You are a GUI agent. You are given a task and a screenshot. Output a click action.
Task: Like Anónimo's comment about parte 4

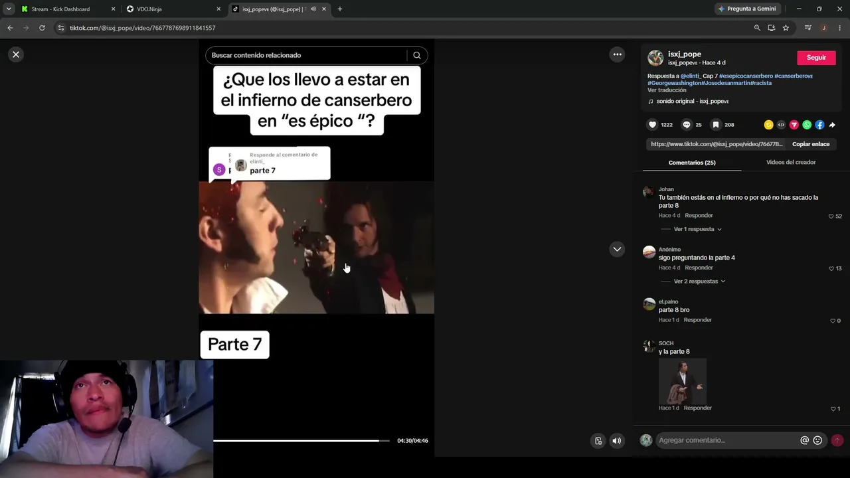tap(831, 268)
